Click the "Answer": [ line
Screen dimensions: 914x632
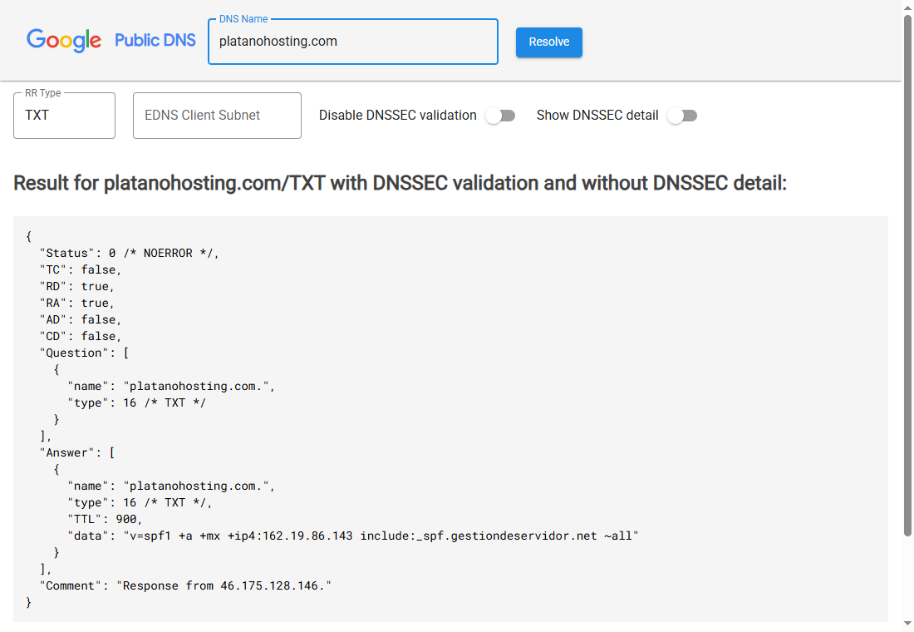[77, 452]
